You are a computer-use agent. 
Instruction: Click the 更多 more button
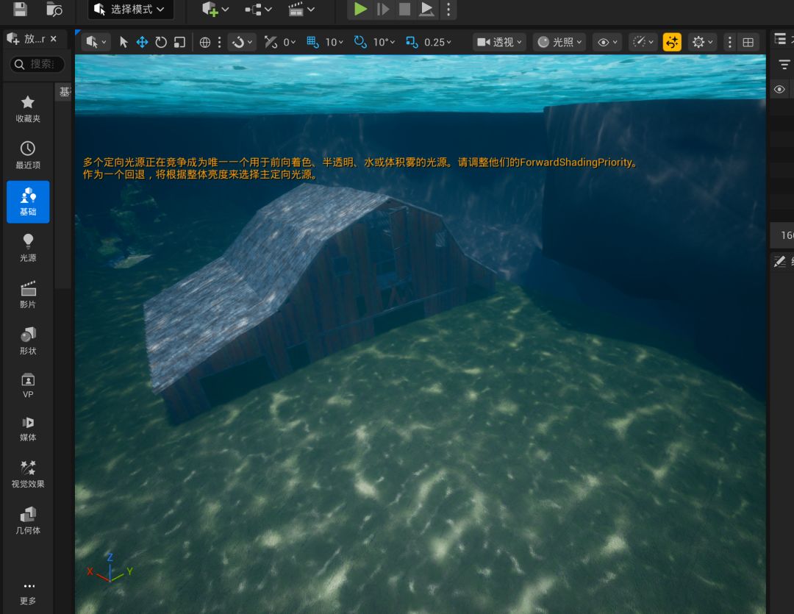[28, 593]
